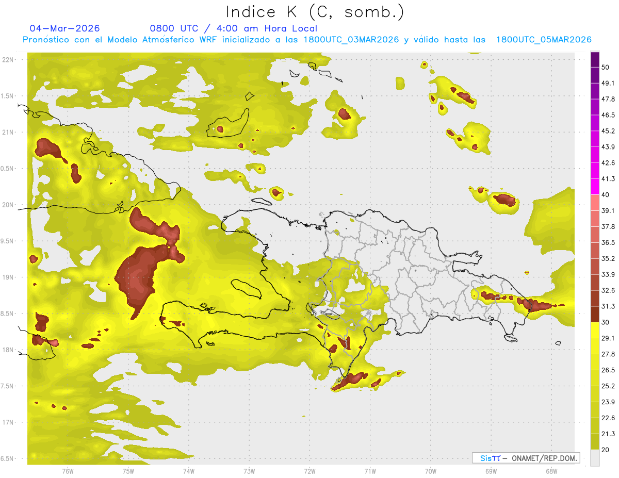Click the colorbar value '20'
Viewport: 619px width, 478px height.
(x=606, y=450)
